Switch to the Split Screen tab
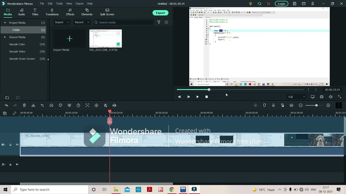The image size is (346, 194). click(107, 12)
